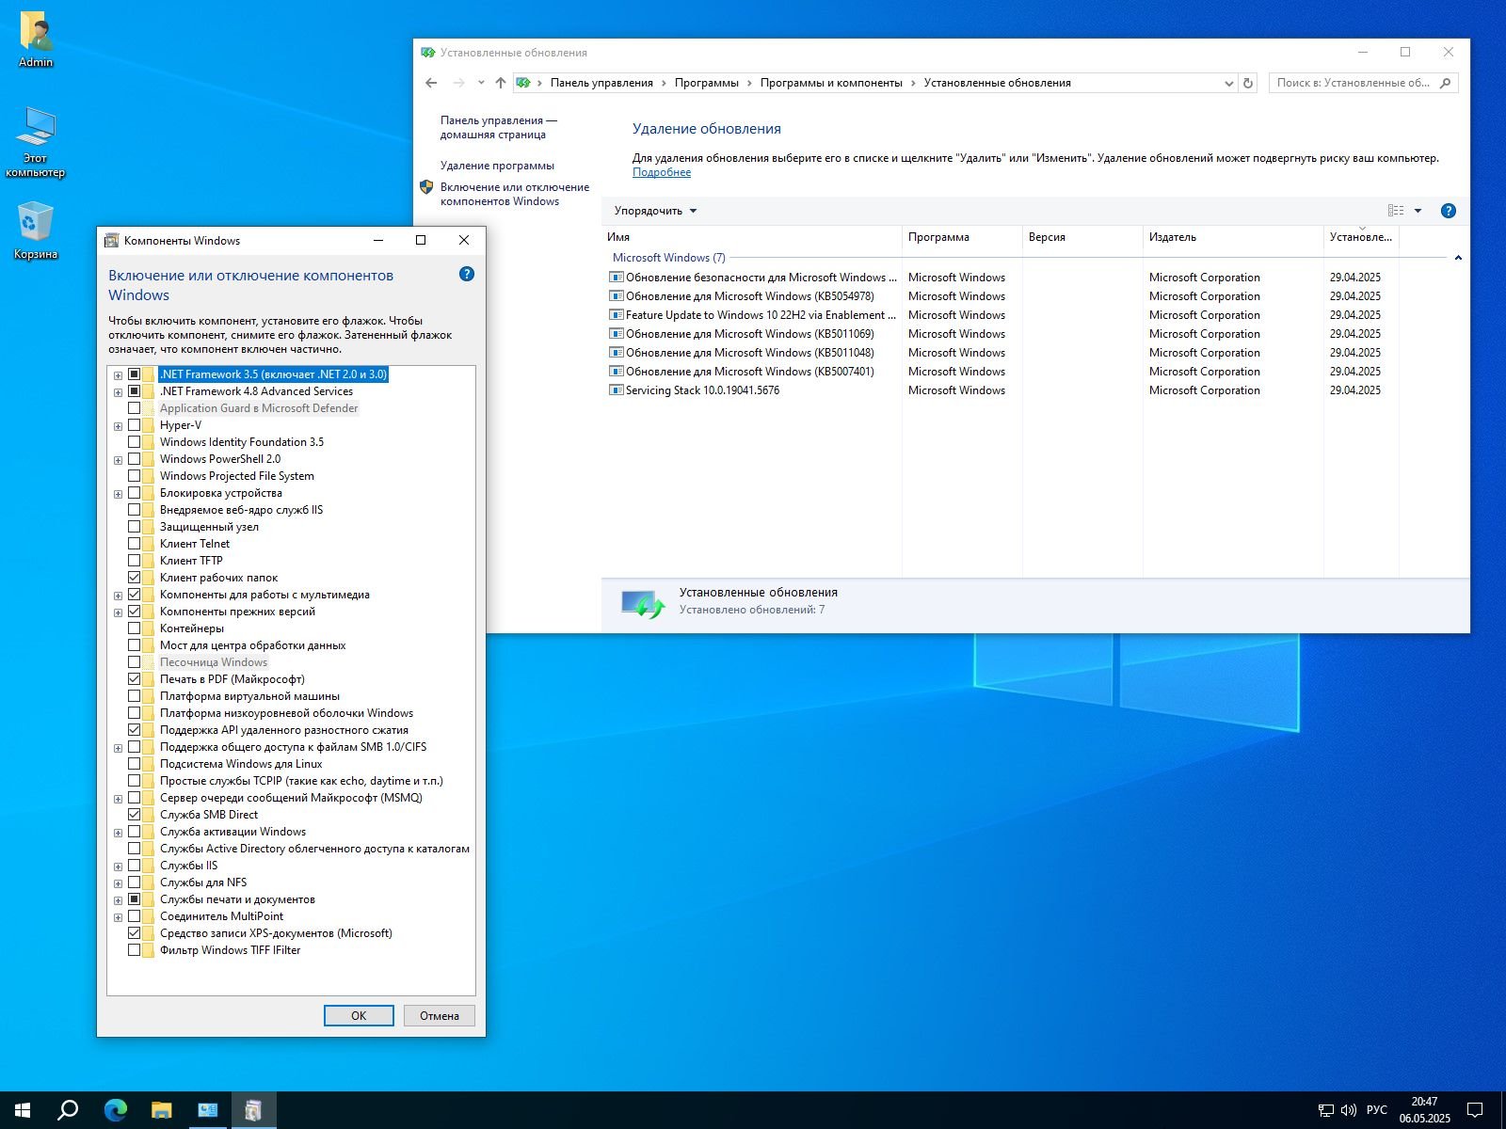The image size is (1506, 1129).
Task: Click Отмена in Windows Features dialog
Action: tap(440, 1016)
